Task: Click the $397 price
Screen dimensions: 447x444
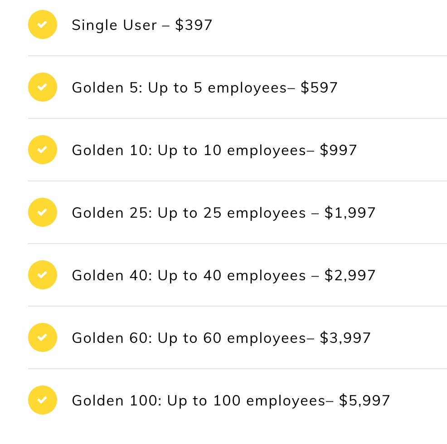Action: point(194,25)
